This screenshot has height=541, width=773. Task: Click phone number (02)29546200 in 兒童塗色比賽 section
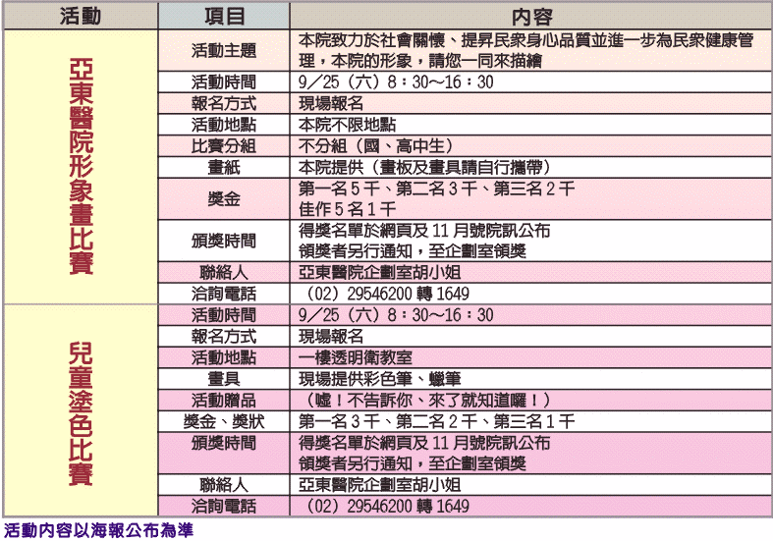click(x=386, y=506)
